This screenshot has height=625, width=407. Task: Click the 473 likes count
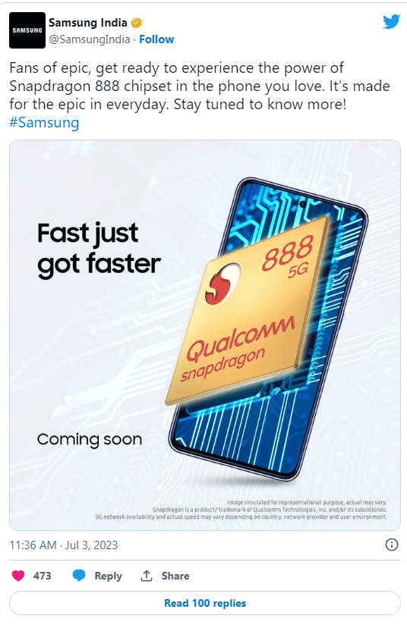coord(43,576)
